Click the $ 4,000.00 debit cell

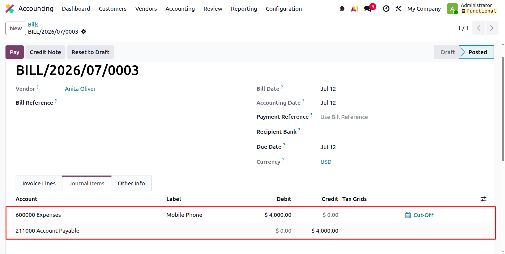click(x=278, y=215)
